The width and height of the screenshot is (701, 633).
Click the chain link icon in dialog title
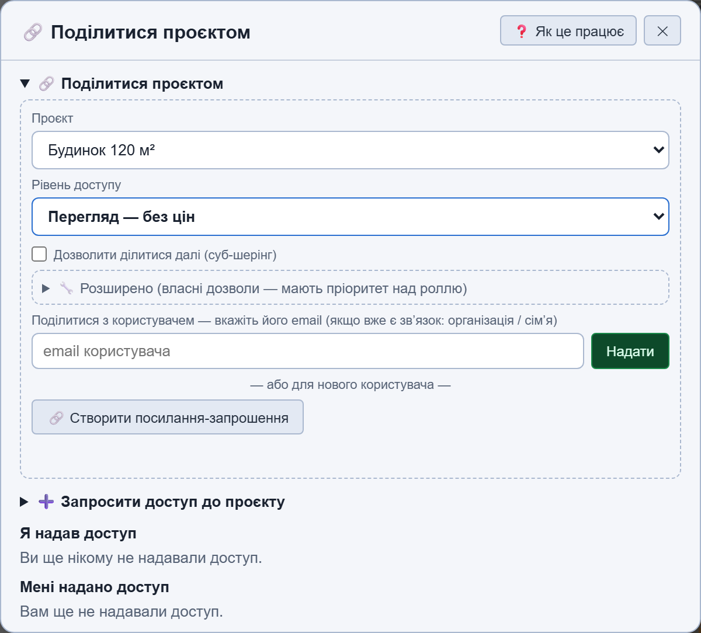33,32
